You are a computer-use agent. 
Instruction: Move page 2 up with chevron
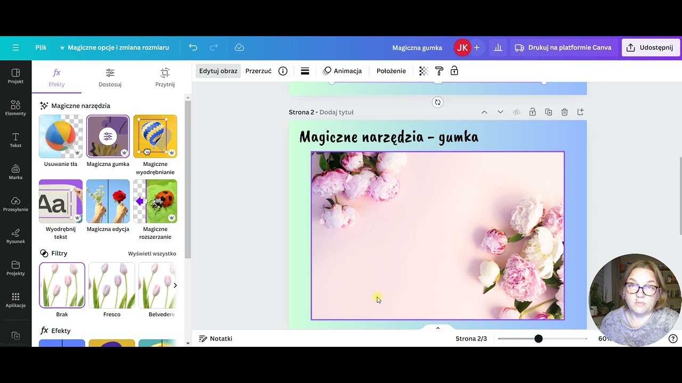[x=484, y=112]
